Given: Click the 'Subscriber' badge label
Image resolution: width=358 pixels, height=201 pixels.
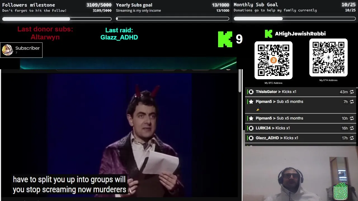Looking at the screenshot, I should [x=27, y=48].
